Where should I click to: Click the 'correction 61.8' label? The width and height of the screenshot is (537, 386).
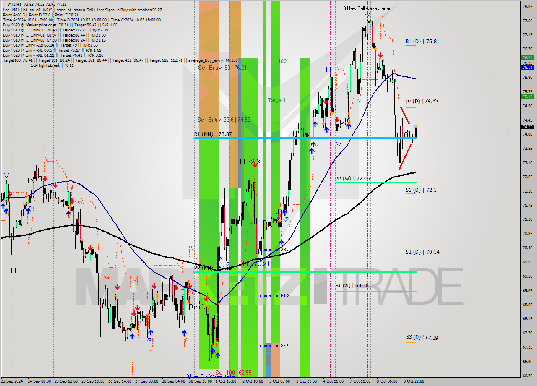click(x=275, y=296)
